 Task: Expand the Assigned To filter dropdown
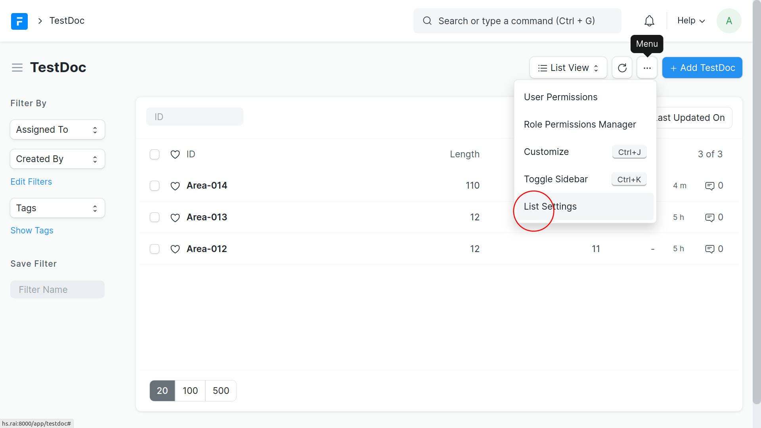click(57, 130)
